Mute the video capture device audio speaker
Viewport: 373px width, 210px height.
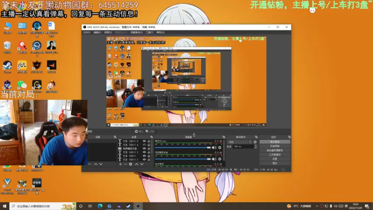214,159
